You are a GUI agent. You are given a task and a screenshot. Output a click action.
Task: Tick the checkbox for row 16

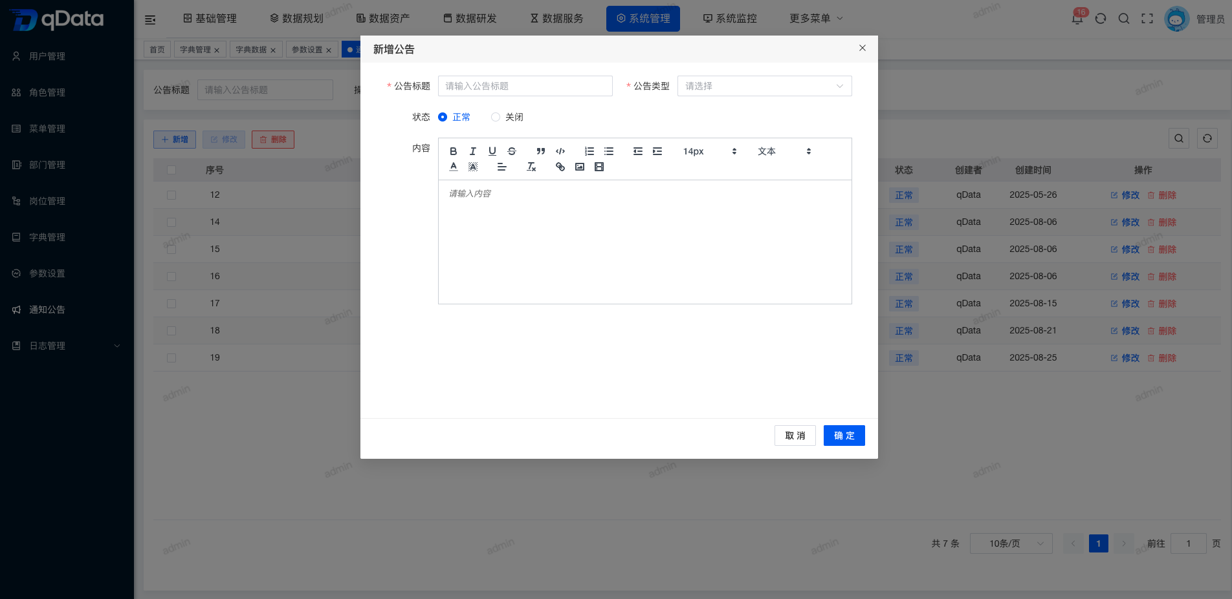point(171,276)
